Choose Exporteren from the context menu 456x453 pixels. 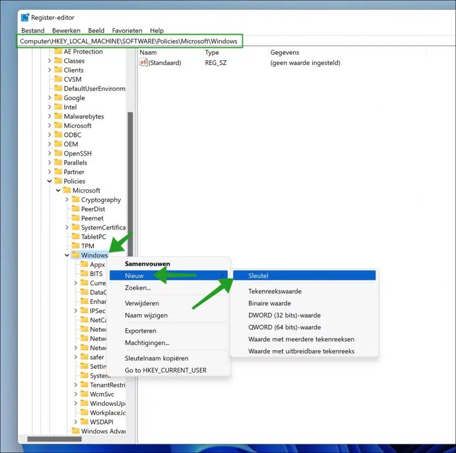170,330
